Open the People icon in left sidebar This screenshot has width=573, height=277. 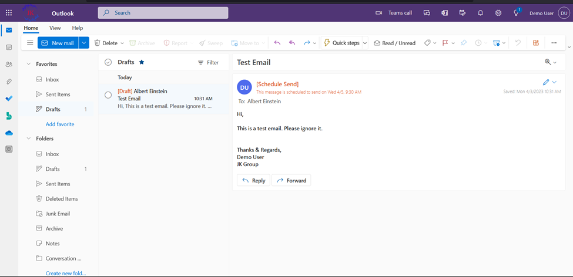[x=9, y=65]
